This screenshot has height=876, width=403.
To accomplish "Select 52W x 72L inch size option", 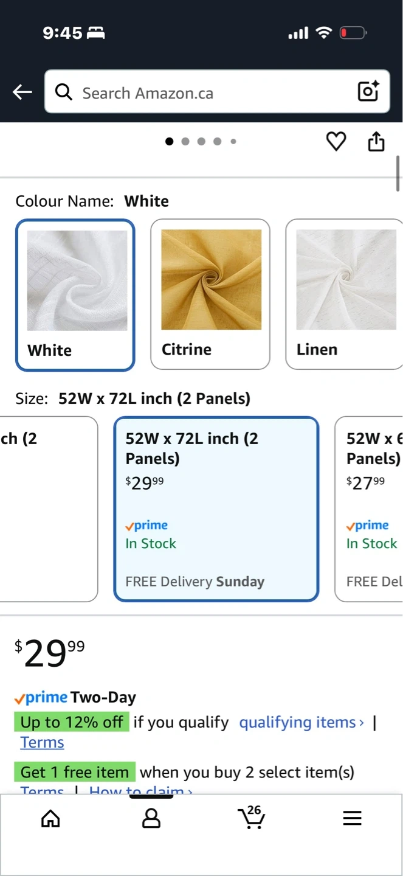I will (x=216, y=509).
